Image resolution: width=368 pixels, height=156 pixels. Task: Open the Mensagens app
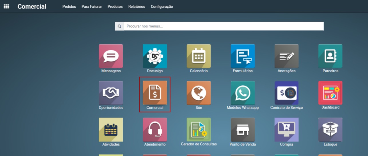click(x=111, y=56)
